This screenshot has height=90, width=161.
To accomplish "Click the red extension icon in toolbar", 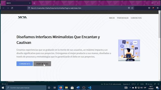I will (x=153, y=8).
